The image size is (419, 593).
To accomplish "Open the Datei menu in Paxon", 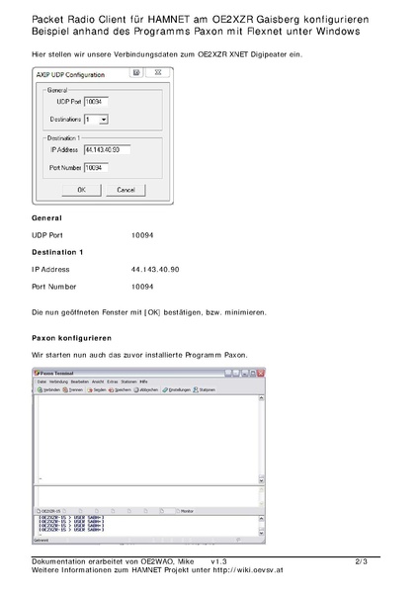I will tap(42, 381).
